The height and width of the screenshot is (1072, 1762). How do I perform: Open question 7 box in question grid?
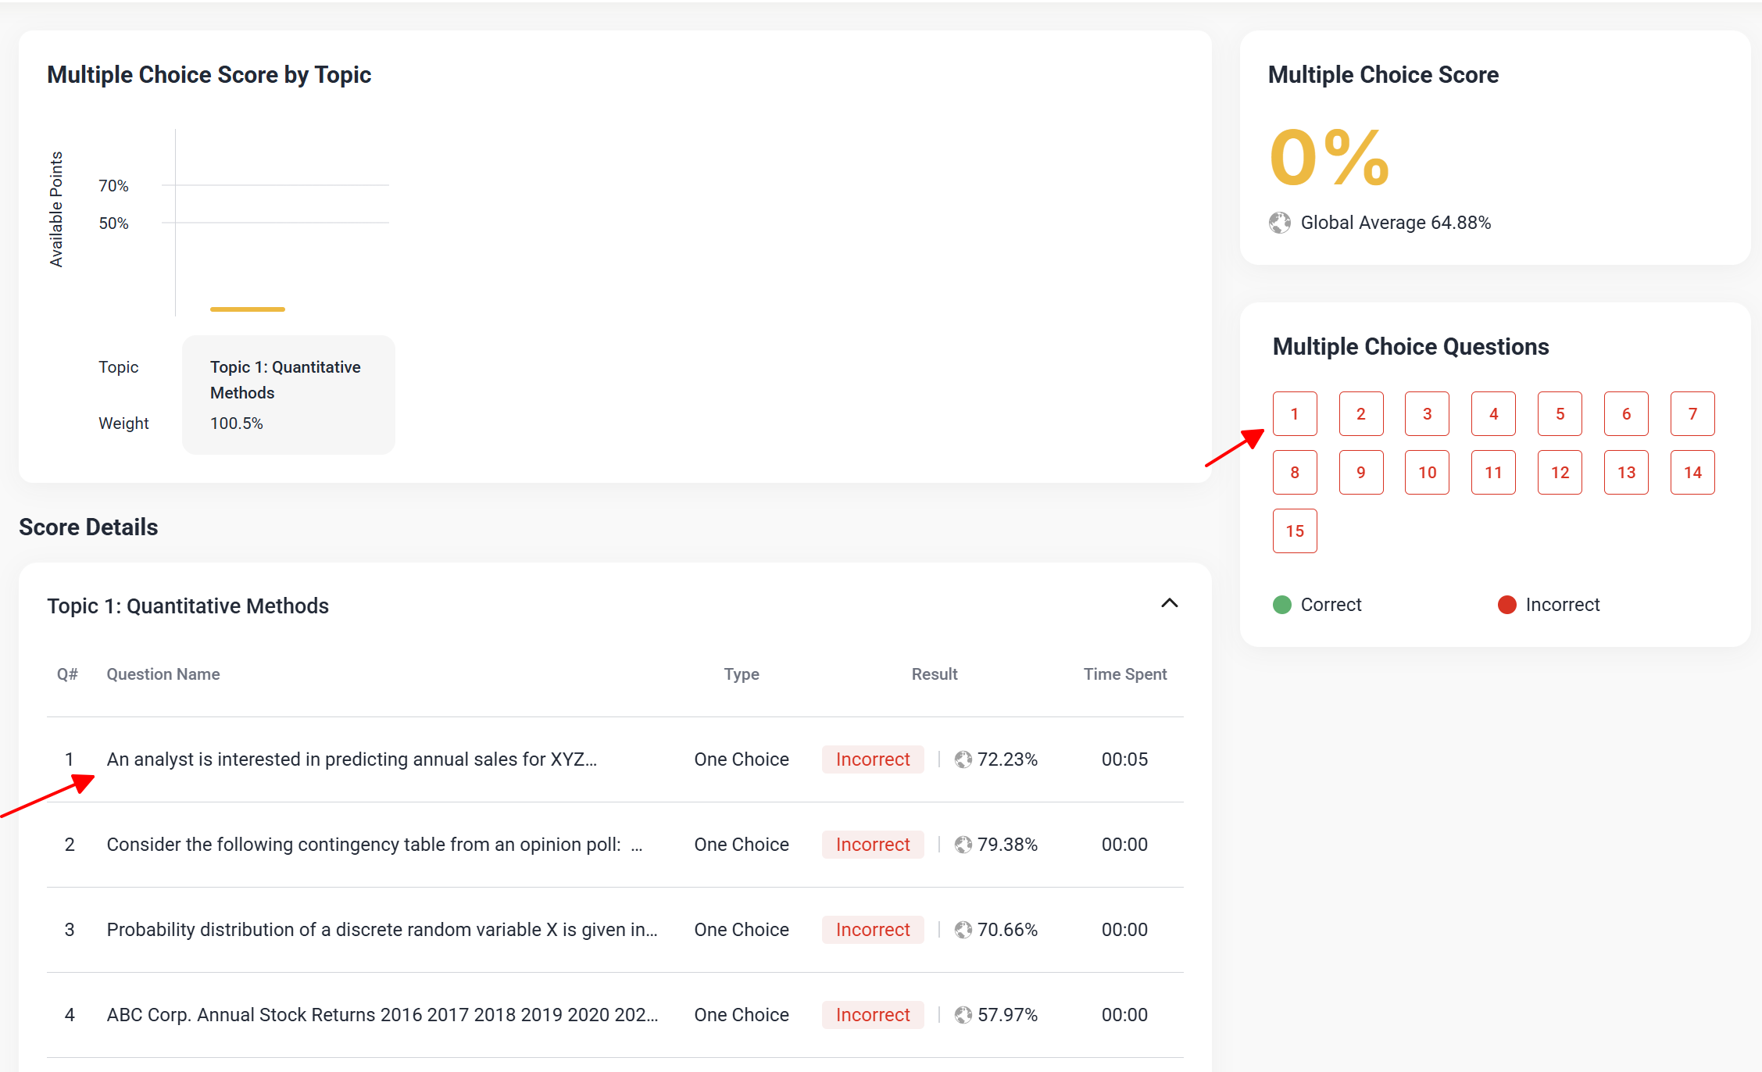[x=1692, y=414]
